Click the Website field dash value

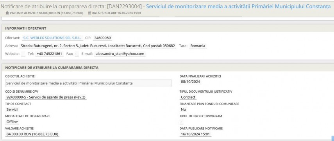click(x=23, y=54)
